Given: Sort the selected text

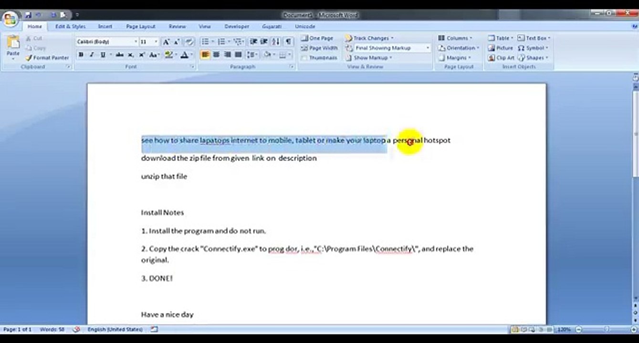Looking at the screenshot, I should [276, 42].
